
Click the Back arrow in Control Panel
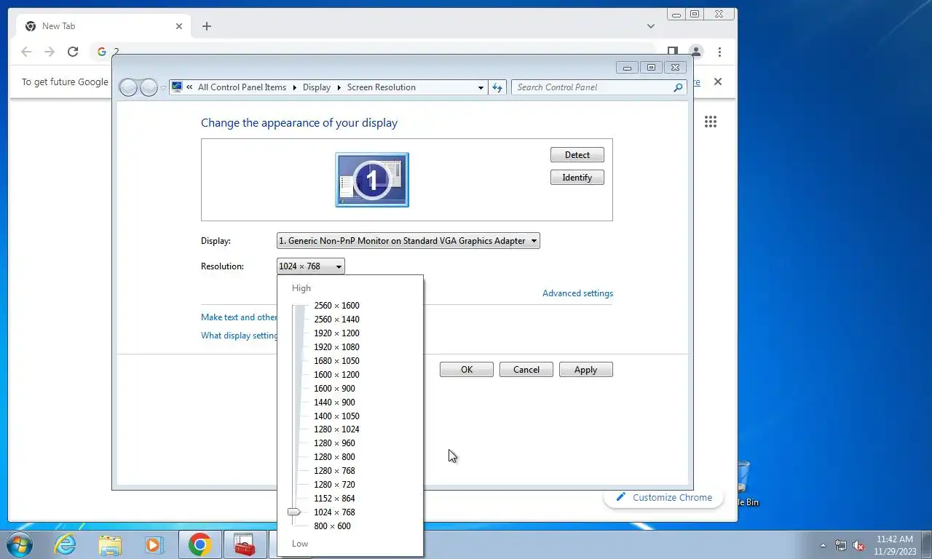129,87
